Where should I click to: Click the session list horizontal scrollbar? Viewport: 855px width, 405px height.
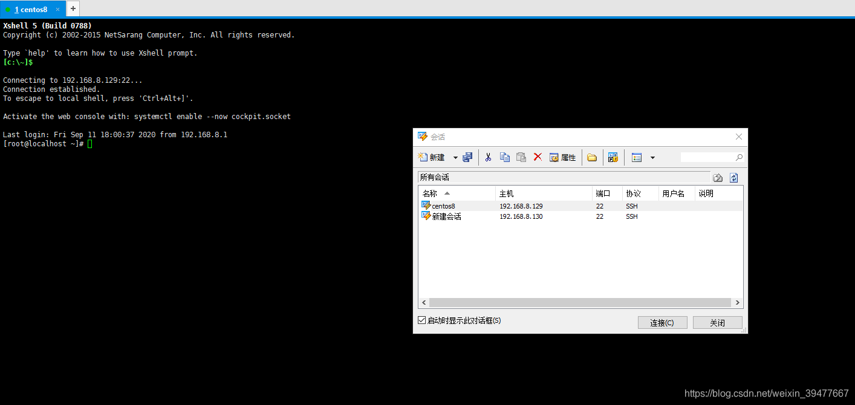pyautogui.click(x=580, y=302)
